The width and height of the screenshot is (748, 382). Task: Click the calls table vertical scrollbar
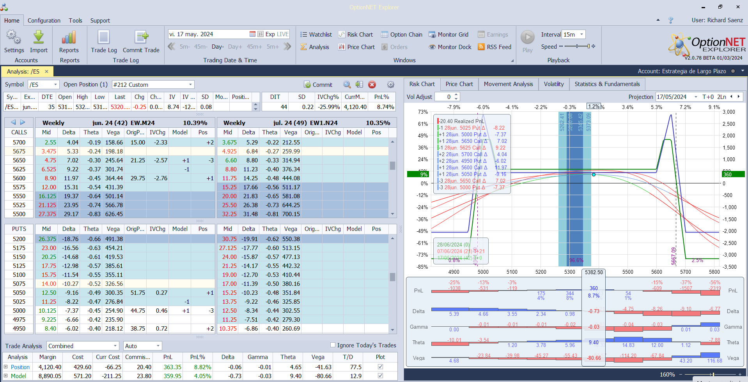pyautogui.click(x=392, y=178)
